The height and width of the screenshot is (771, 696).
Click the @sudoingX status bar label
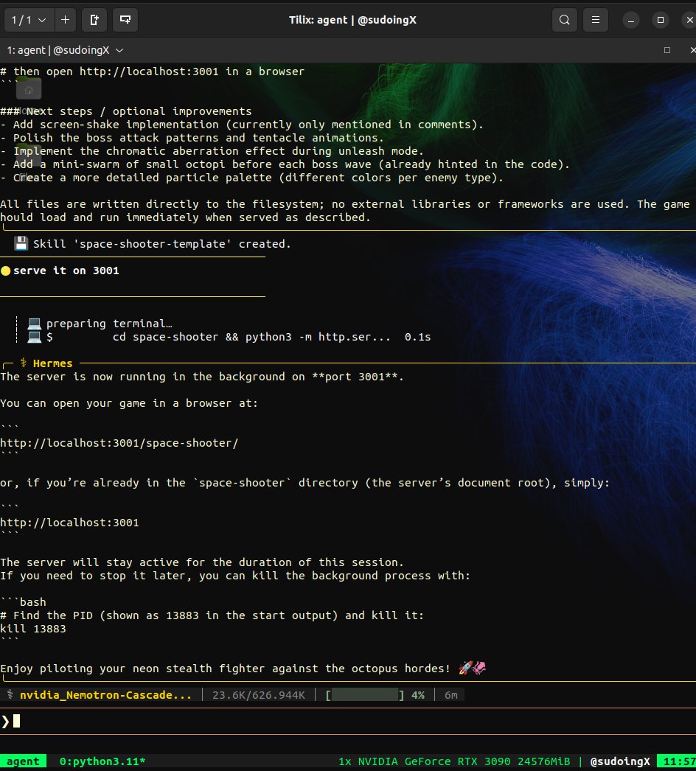click(620, 761)
